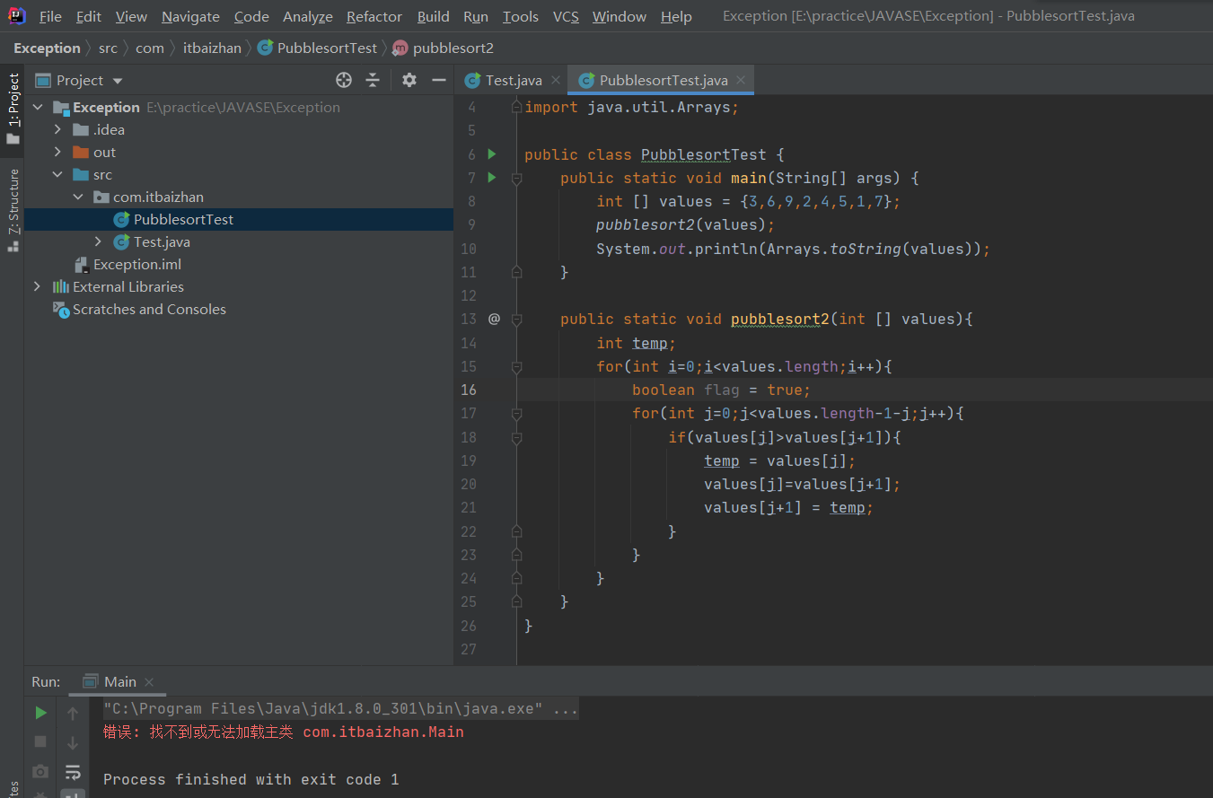Expand the .idea folder
The image size is (1213, 798).
coord(57,129)
